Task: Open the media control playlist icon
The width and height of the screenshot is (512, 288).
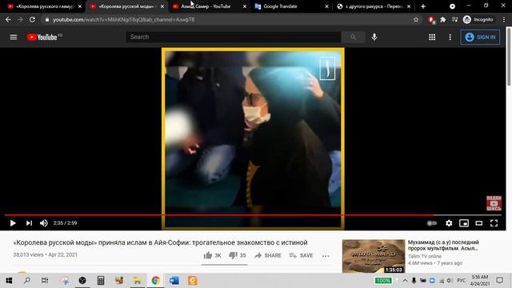Action: [x=454, y=19]
